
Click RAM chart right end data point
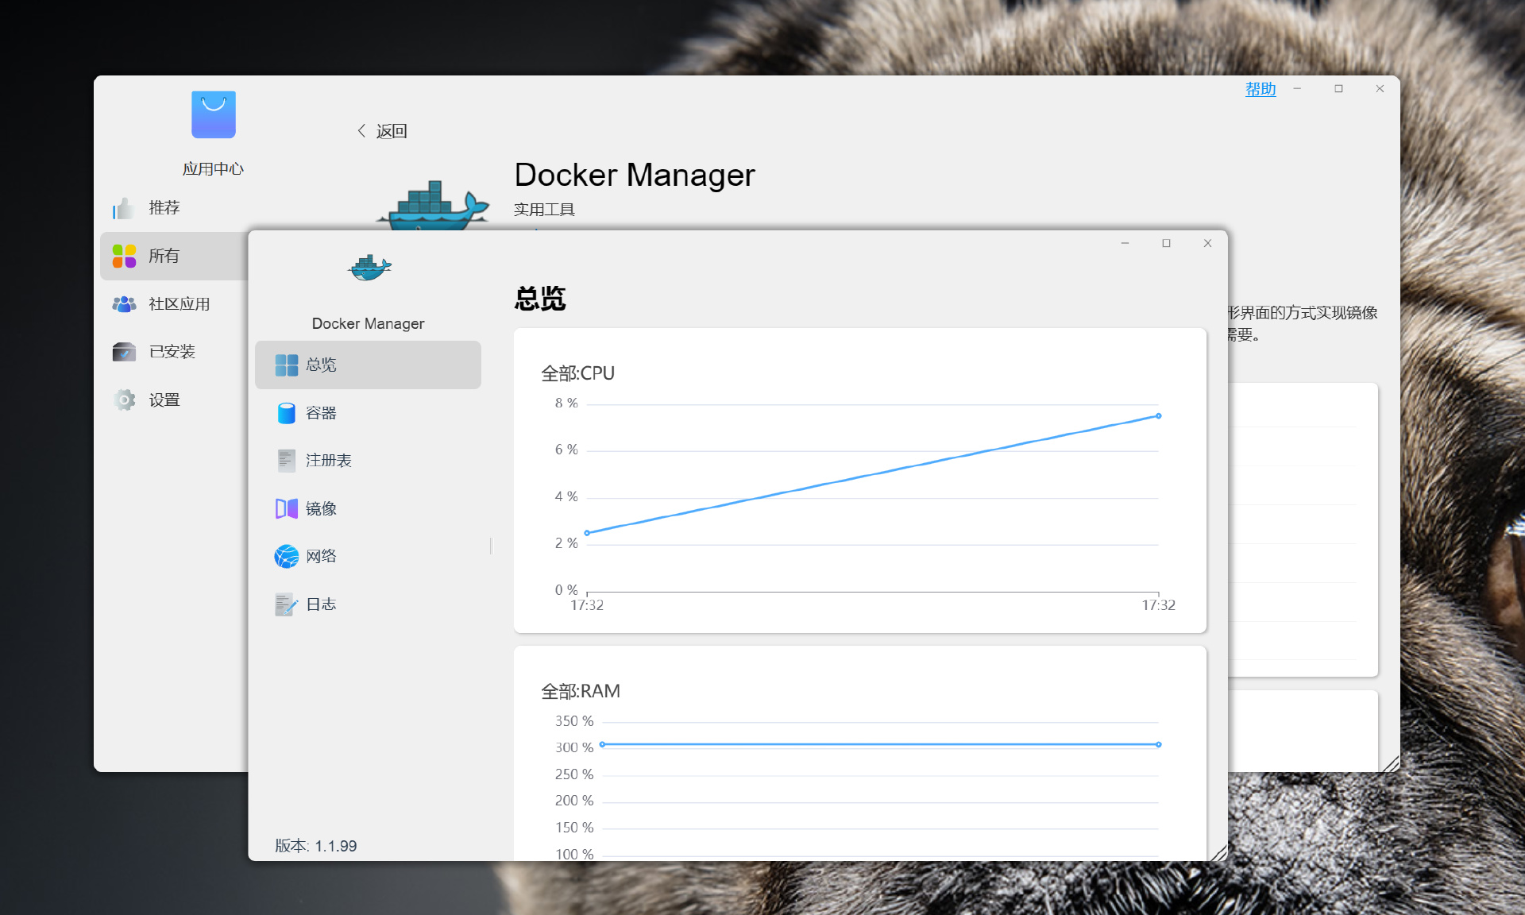pos(1158,744)
